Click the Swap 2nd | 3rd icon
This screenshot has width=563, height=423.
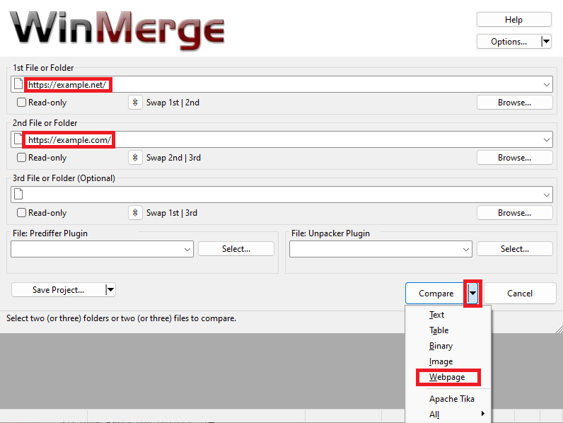(136, 158)
